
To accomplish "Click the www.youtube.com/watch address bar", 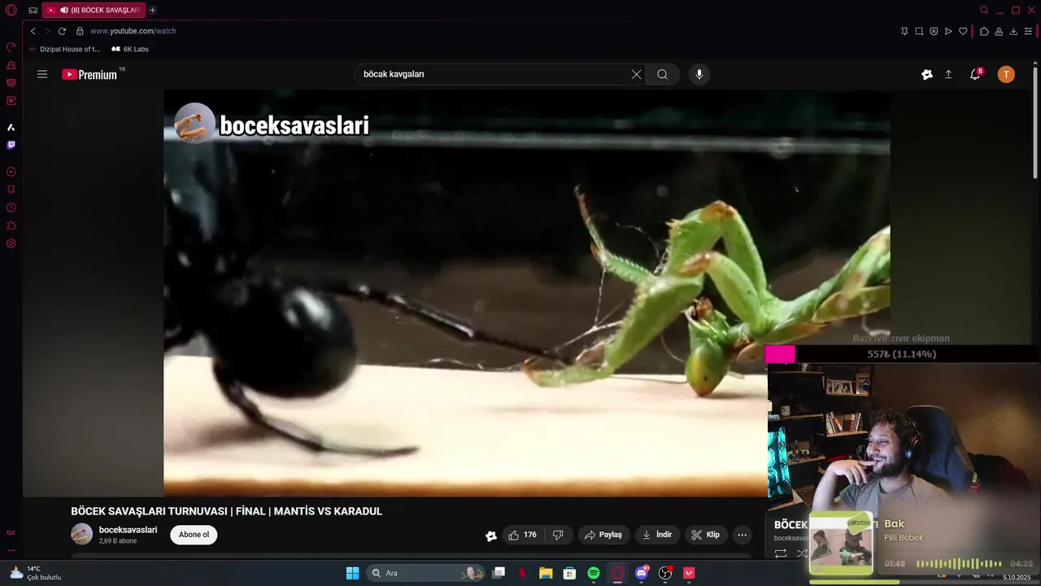I will tap(133, 31).
